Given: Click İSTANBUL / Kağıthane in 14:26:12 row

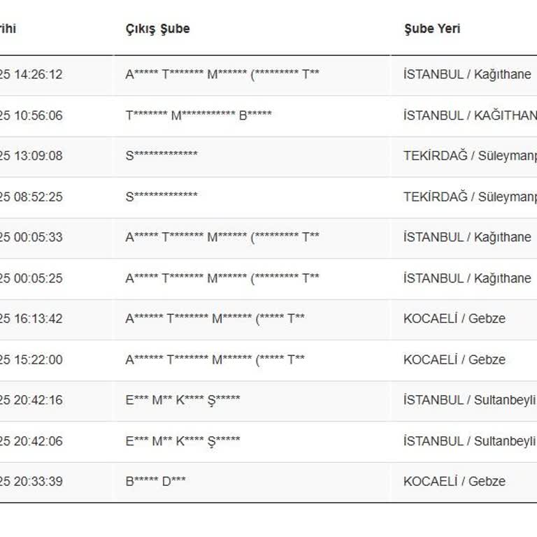Looking at the screenshot, I should coord(467,74).
